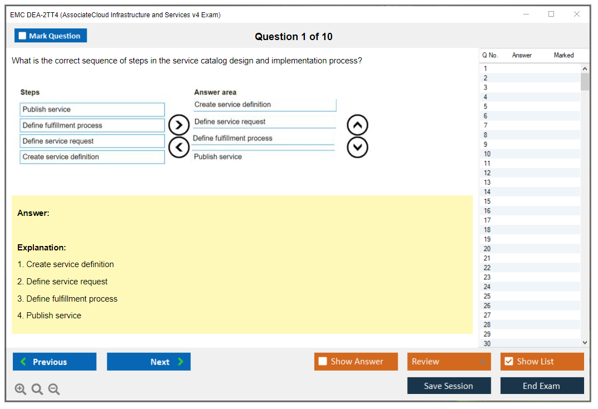This screenshot has height=409, width=598.
Task: Maximize the exam window
Action: tap(551, 14)
